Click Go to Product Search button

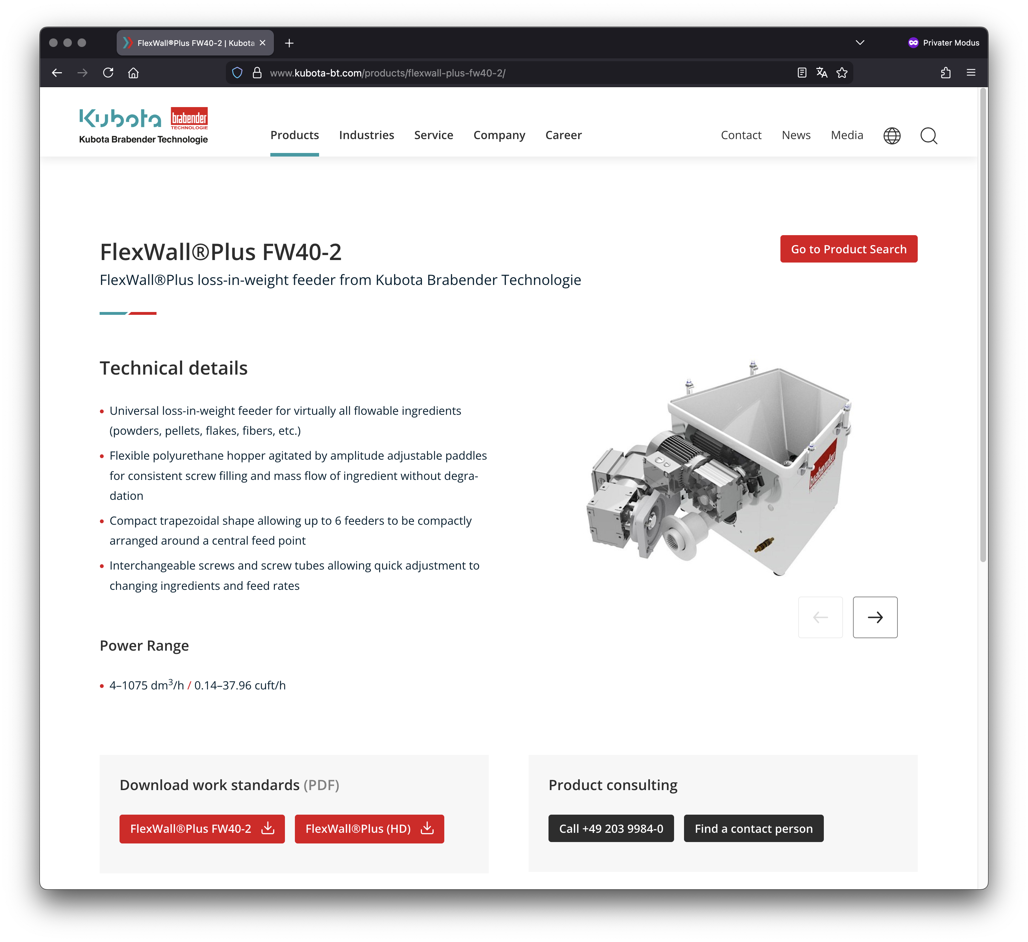[848, 249]
